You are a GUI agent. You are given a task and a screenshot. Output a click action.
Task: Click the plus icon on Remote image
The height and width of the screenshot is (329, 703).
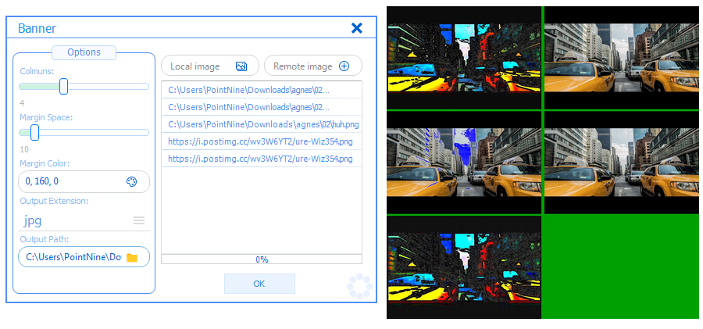344,66
